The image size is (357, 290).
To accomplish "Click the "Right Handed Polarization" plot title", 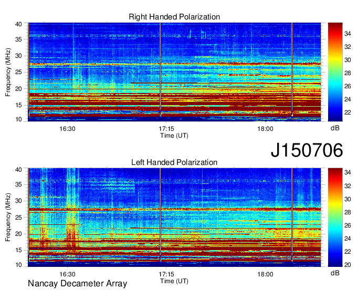I will point(174,17).
